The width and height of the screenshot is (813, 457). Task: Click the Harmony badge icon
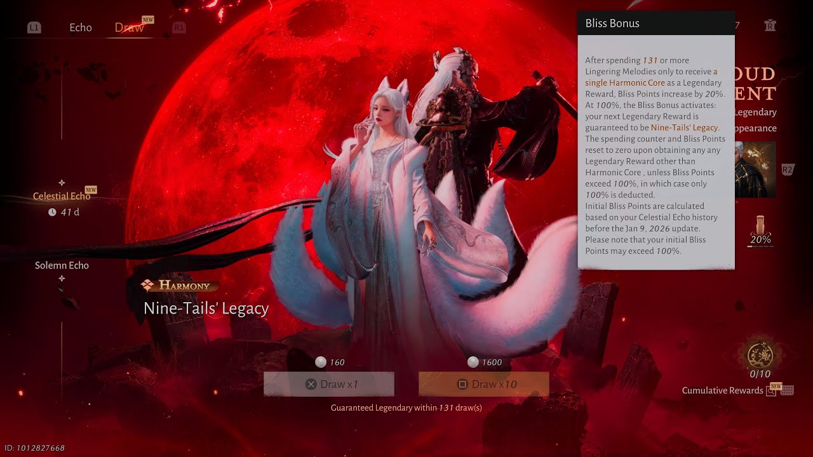(x=147, y=286)
